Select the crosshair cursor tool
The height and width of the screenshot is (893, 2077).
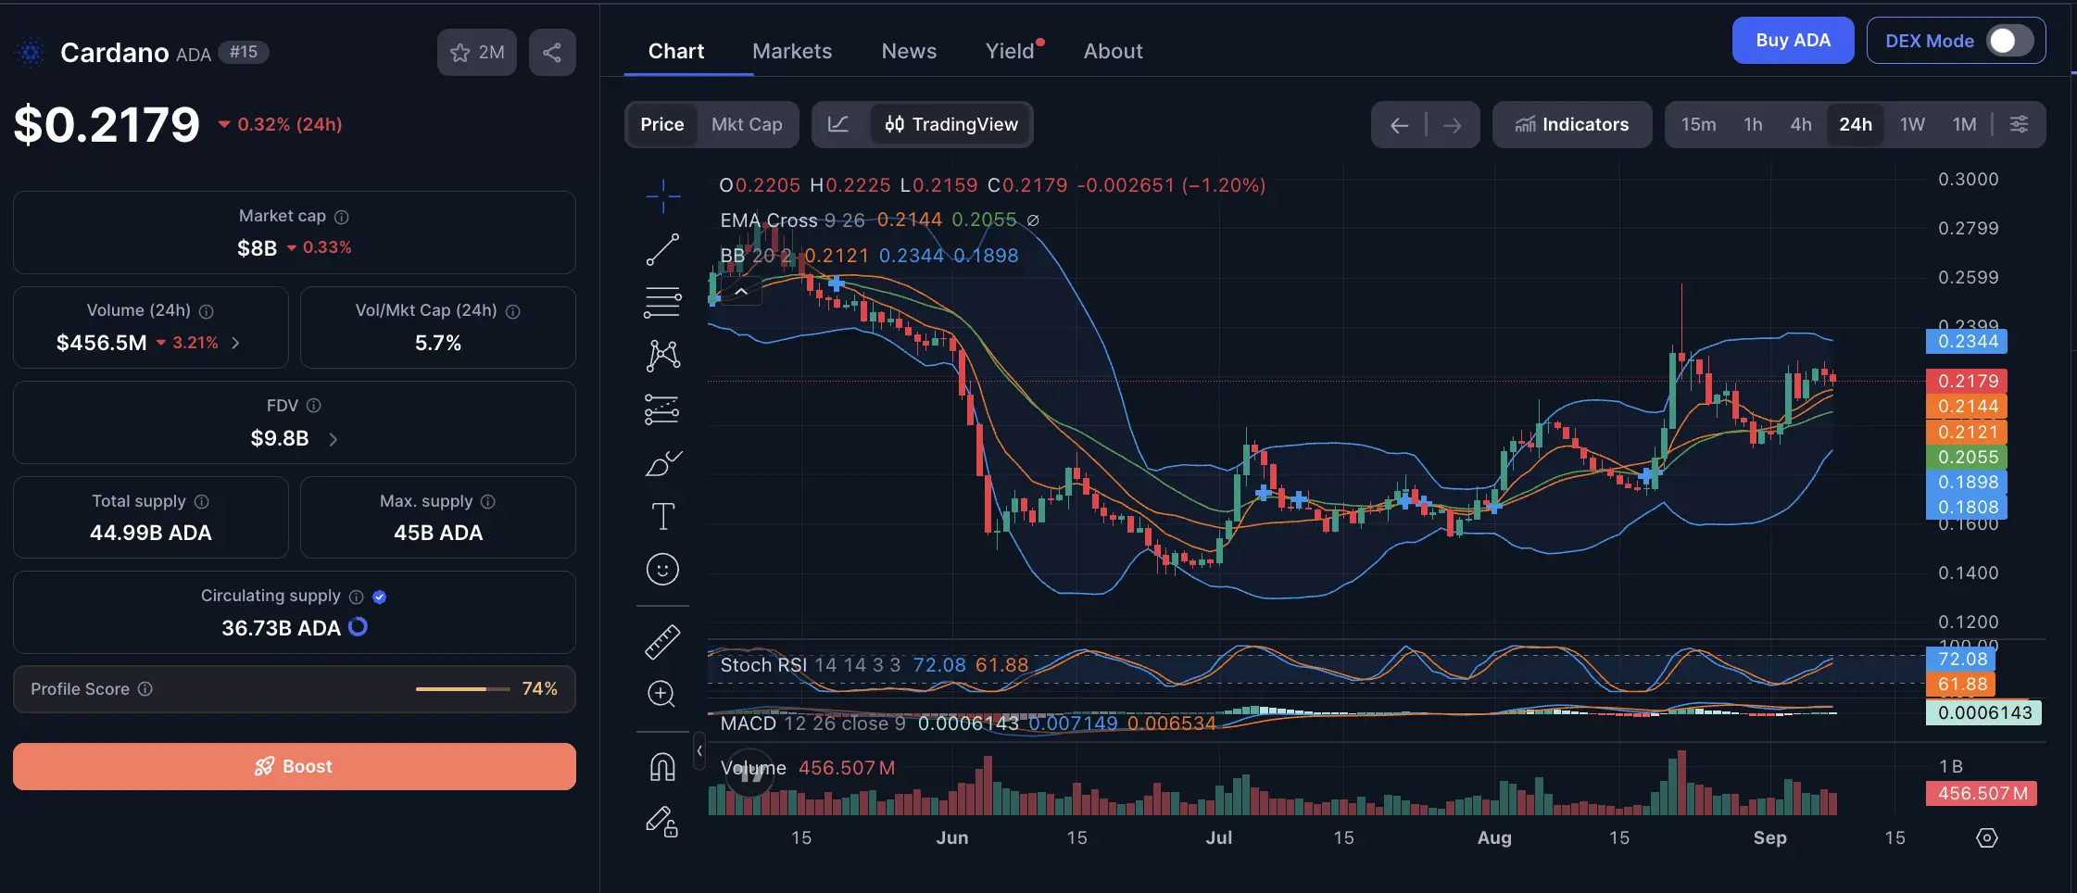(662, 195)
